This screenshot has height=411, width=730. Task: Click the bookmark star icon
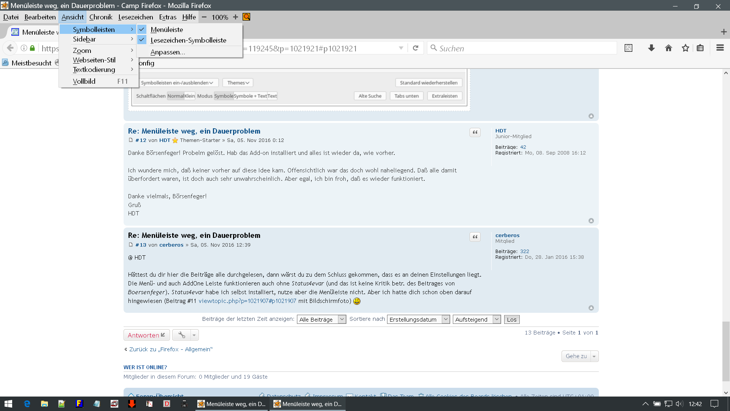[685, 48]
